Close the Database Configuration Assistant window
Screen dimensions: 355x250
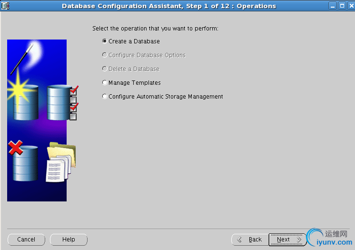tap(351, 6)
